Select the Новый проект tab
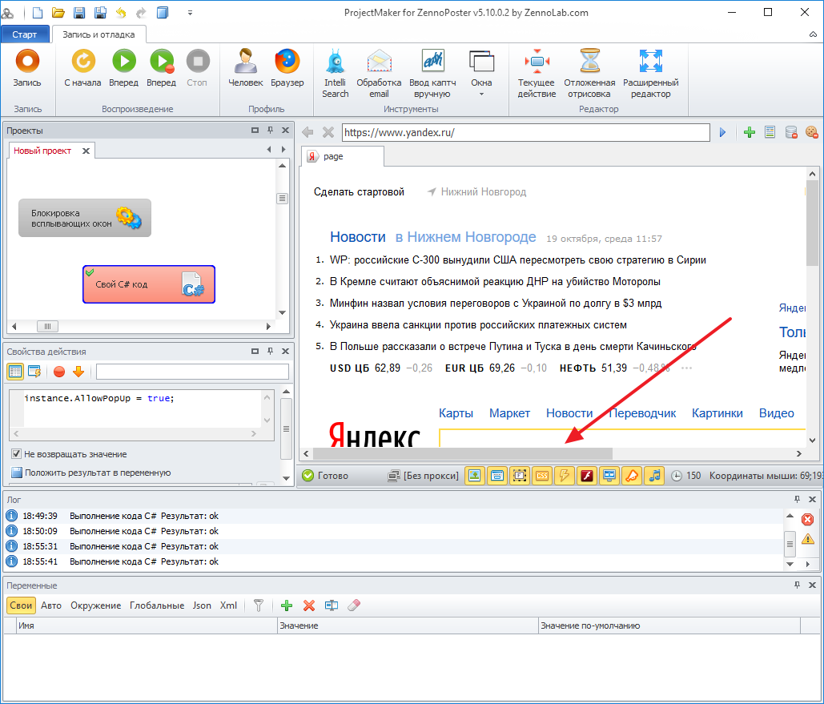This screenshot has height=704, width=824. click(42, 151)
